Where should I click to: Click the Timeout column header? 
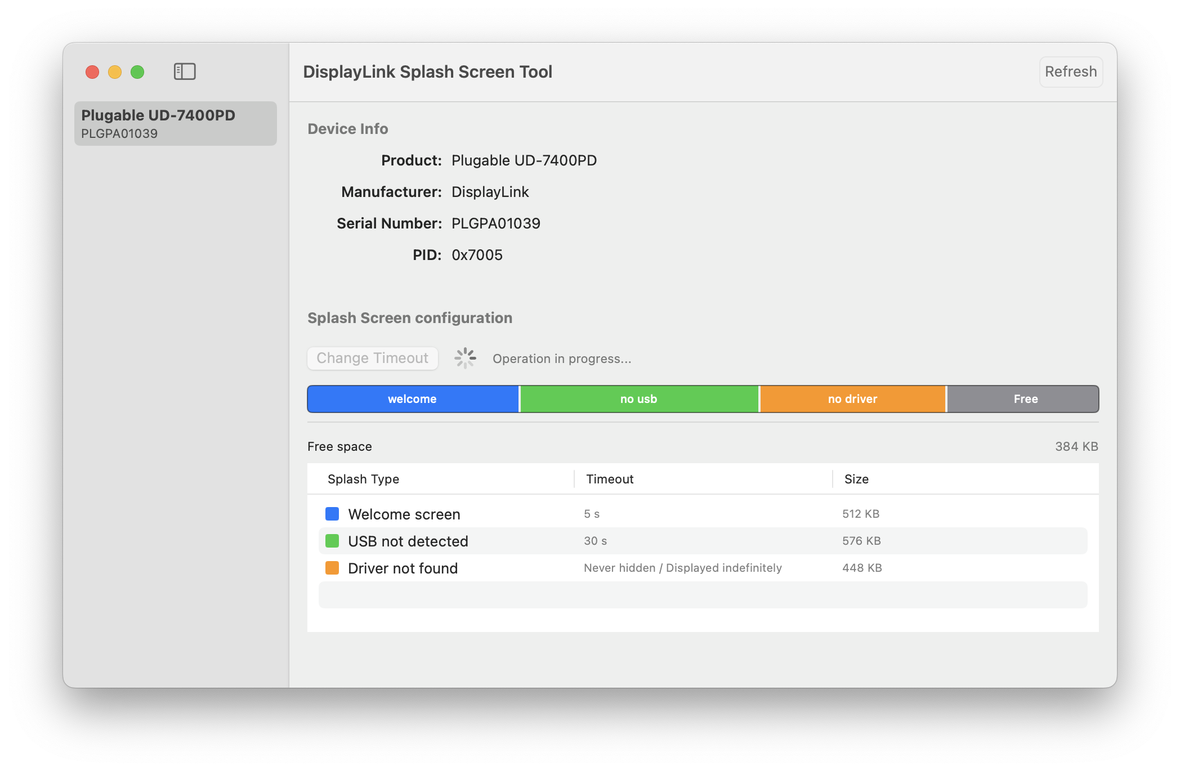point(610,479)
